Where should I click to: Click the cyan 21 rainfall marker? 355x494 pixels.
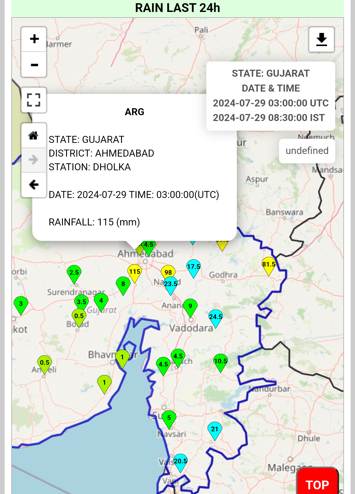point(215,430)
